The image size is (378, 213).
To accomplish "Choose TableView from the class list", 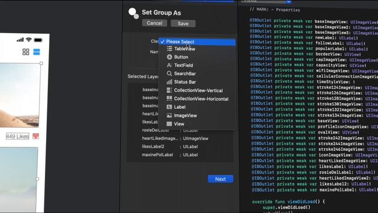I will point(197,49).
